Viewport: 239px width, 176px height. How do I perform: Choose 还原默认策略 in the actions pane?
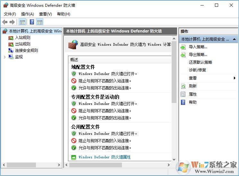[201, 62]
